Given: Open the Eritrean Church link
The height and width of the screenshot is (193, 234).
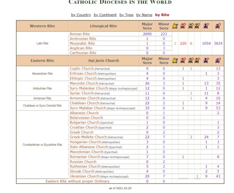Looking at the screenshot, I should click(83, 73).
